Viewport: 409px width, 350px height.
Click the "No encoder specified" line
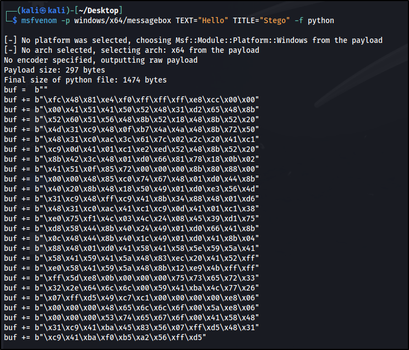[x=101, y=60]
